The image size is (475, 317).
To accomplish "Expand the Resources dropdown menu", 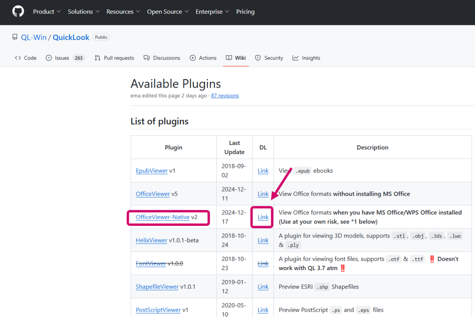I will coord(123,12).
